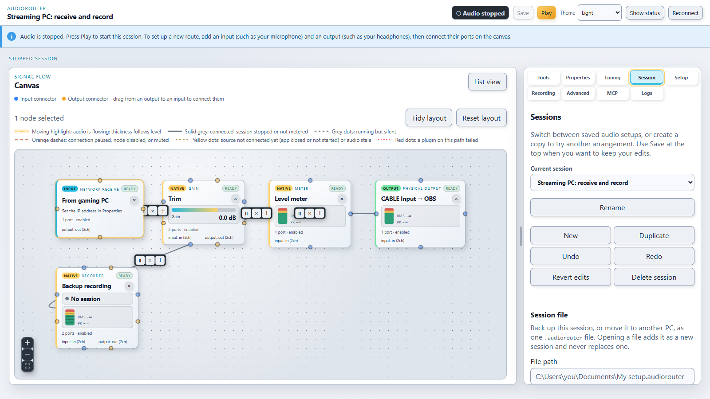The width and height of the screenshot is (710, 399).
Task: Delete the connection above the Backup recording node
Action: (x=150, y=260)
